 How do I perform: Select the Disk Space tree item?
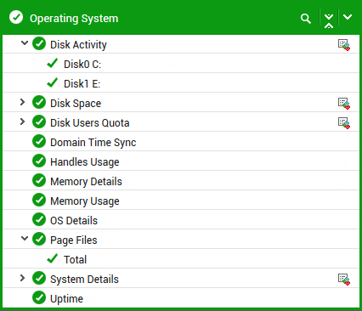(76, 104)
